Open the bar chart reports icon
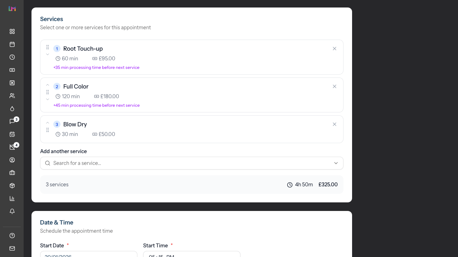This screenshot has height=257, width=458. click(x=12, y=198)
